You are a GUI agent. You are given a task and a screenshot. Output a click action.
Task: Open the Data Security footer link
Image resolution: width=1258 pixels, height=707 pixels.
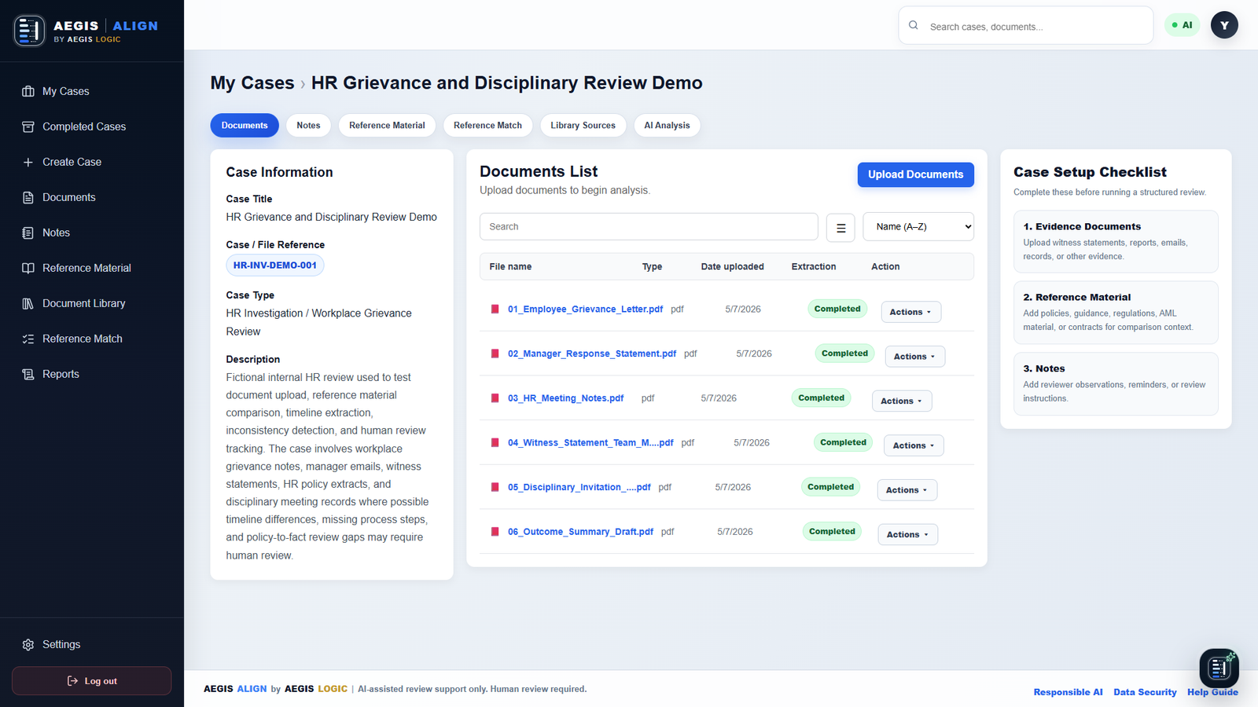1145,692
